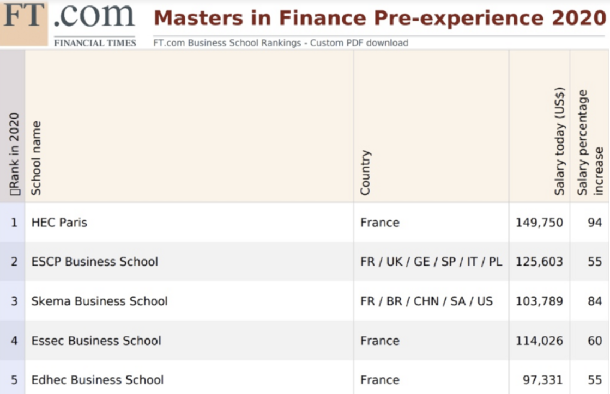This screenshot has height=394, width=610.
Task: Select Edhec salary value 97,331
Action: [x=542, y=380]
